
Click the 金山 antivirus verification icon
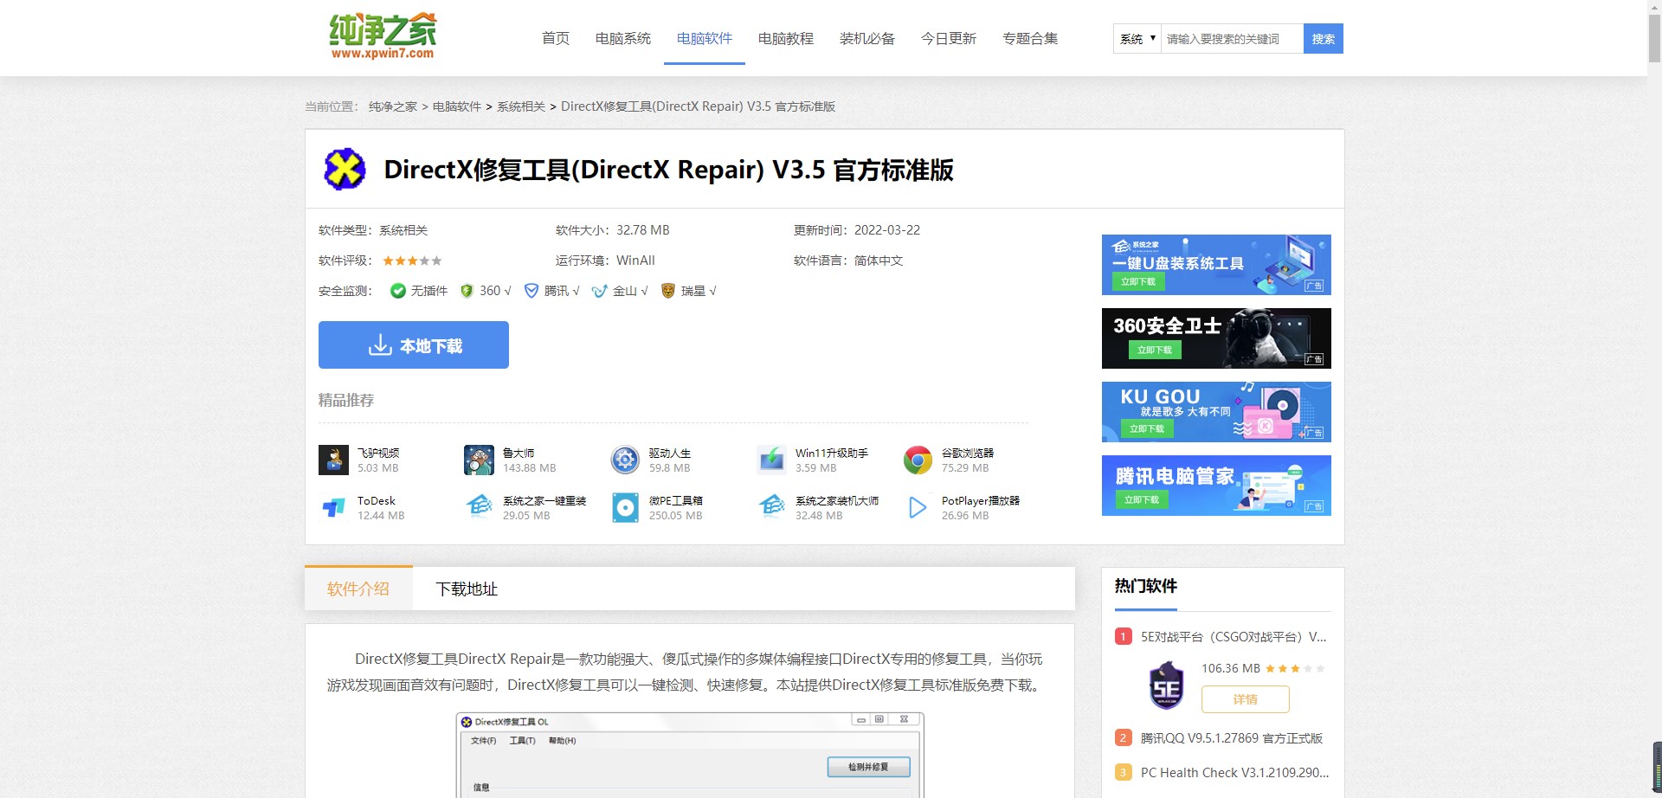point(599,291)
